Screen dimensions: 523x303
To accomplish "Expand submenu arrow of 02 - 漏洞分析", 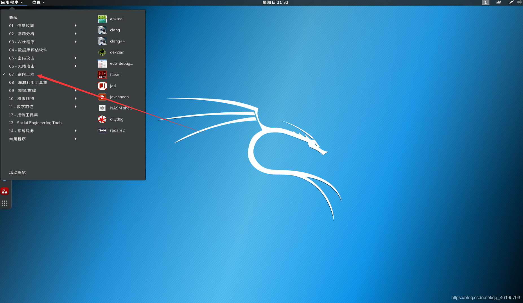I will pyautogui.click(x=76, y=34).
